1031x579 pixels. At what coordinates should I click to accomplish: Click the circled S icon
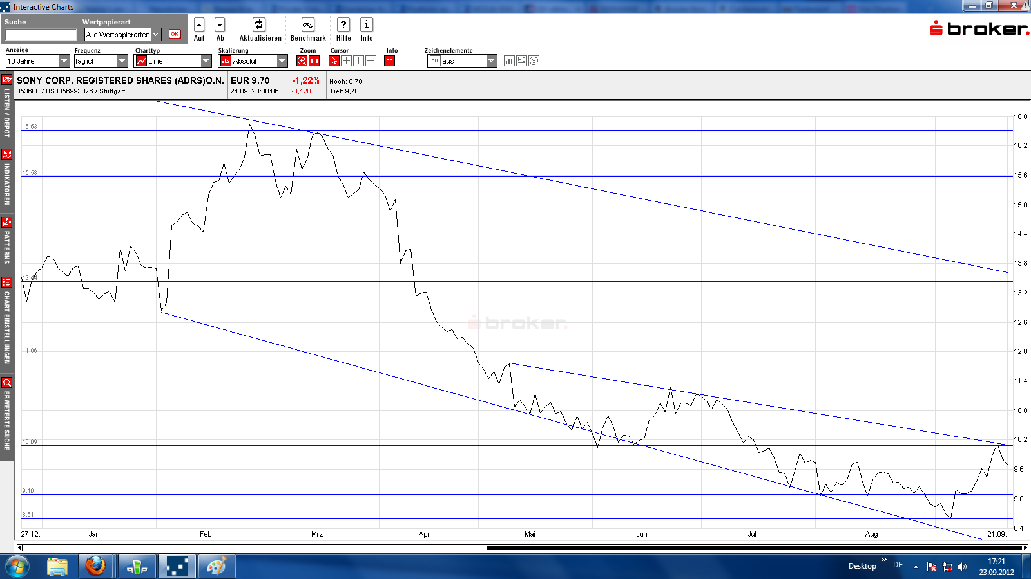pyautogui.click(x=534, y=61)
